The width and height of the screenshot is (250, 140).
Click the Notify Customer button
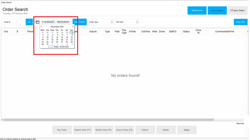tap(217, 10)
